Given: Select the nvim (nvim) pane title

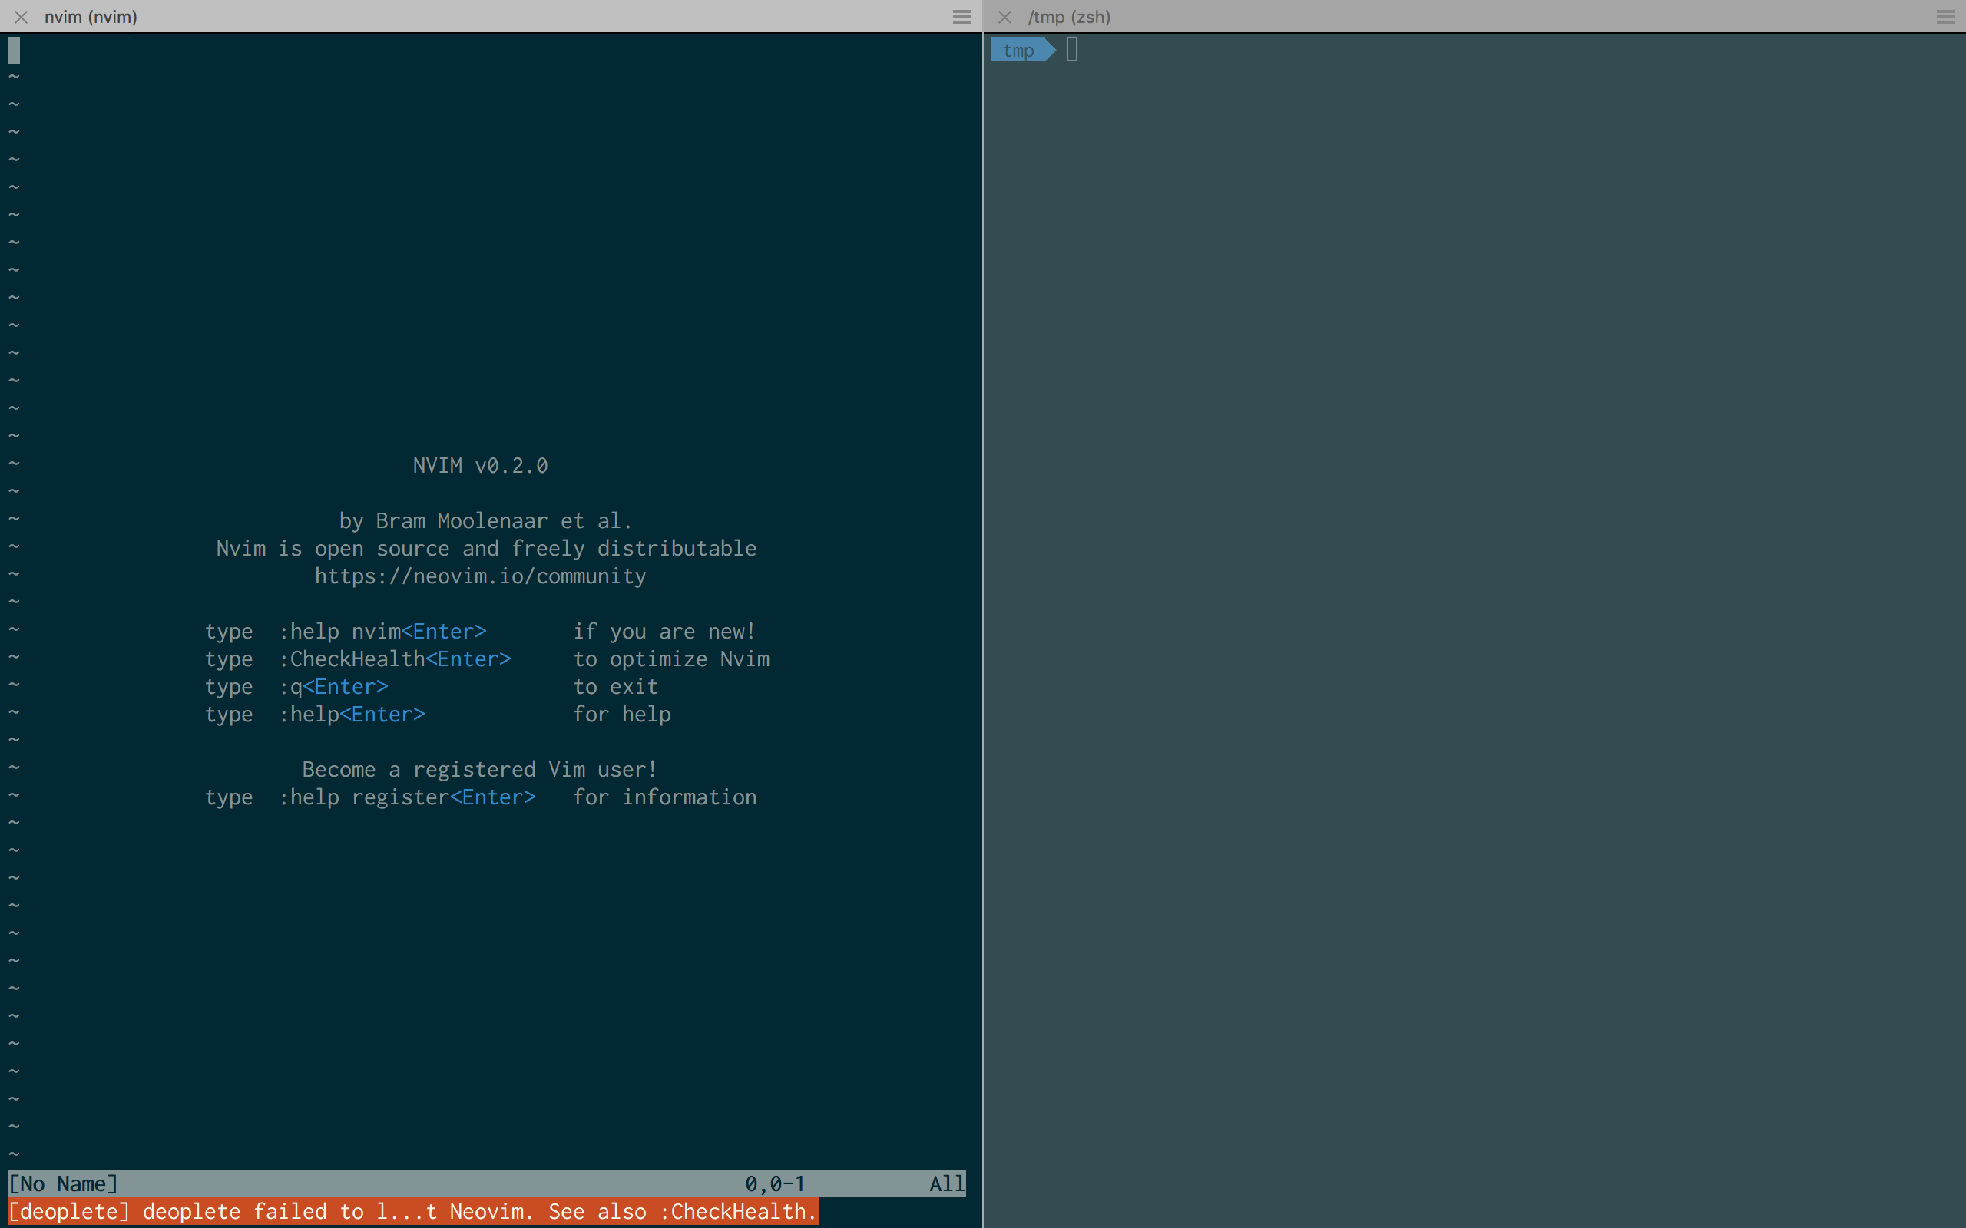Looking at the screenshot, I should tap(92, 16).
